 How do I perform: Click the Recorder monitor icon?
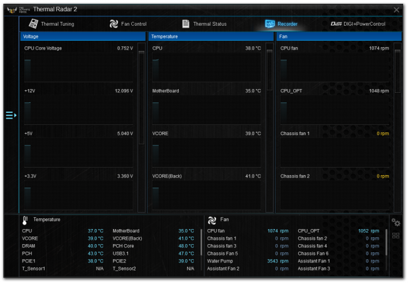click(x=270, y=24)
